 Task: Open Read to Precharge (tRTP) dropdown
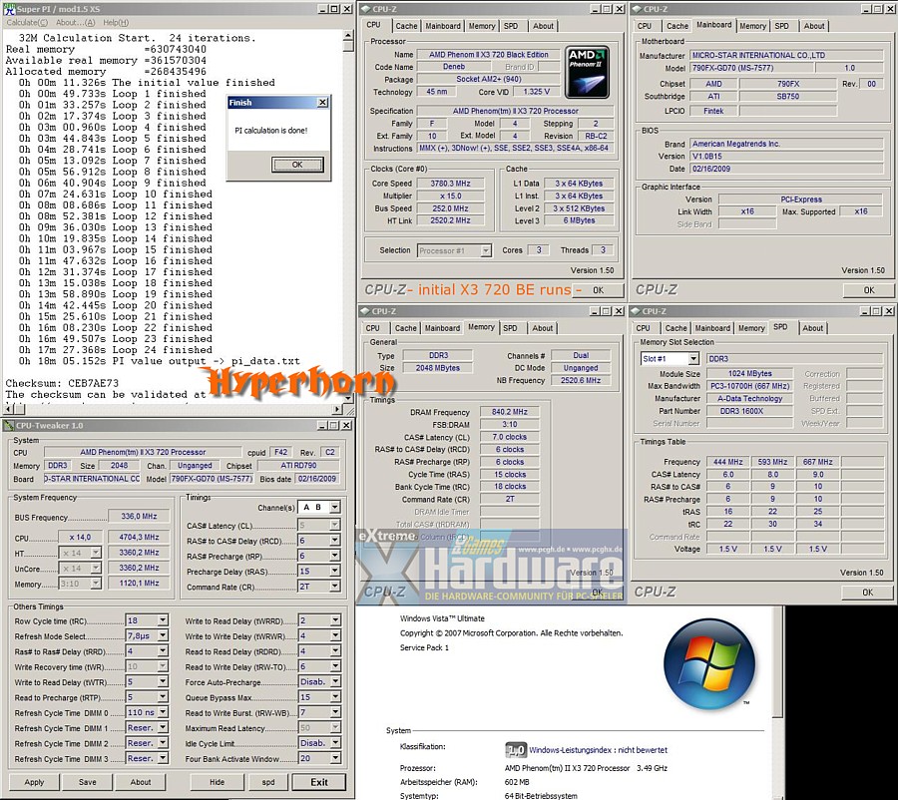[x=163, y=697]
